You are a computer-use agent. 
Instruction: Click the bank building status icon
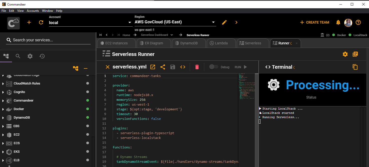click(x=322, y=35)
